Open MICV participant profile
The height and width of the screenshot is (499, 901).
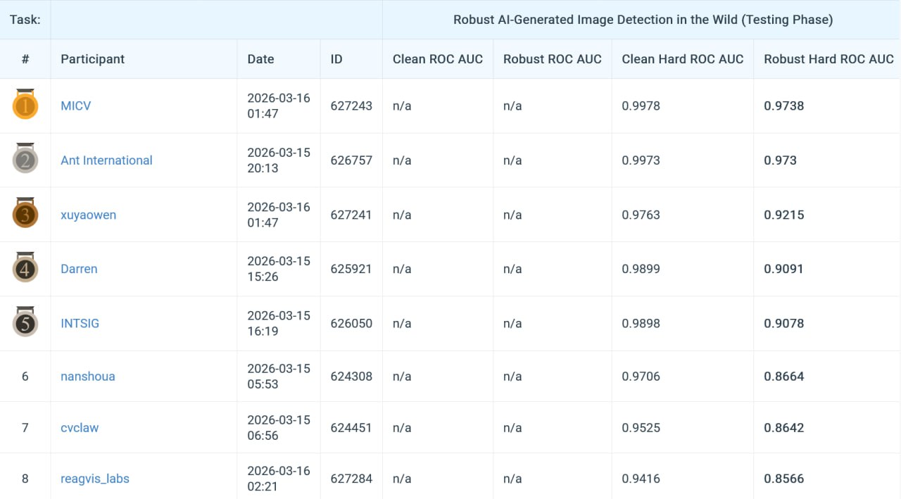(x=76, y=106)
